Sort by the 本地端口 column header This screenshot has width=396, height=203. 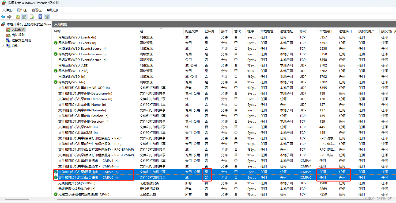point(326,31)
